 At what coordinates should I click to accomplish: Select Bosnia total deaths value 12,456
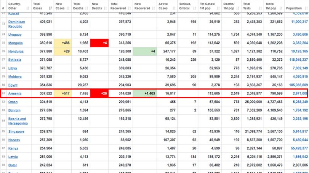click(83, 119)
